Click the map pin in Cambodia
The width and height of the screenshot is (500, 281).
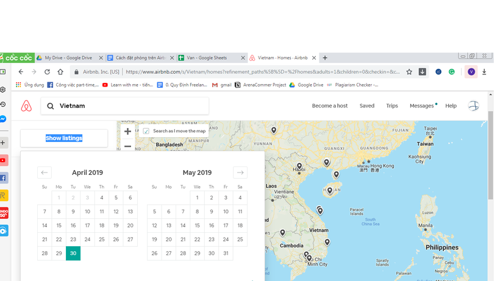pos(282,233)
